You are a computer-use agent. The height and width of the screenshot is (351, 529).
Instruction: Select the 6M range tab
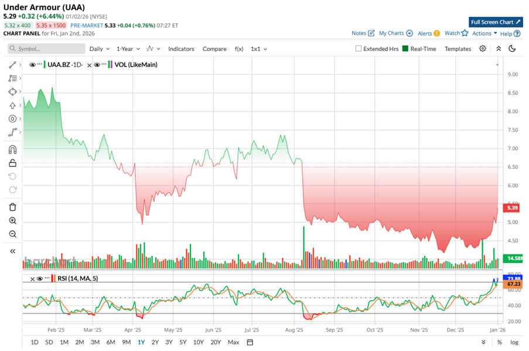pyautogui.click(x=111, y=342)
